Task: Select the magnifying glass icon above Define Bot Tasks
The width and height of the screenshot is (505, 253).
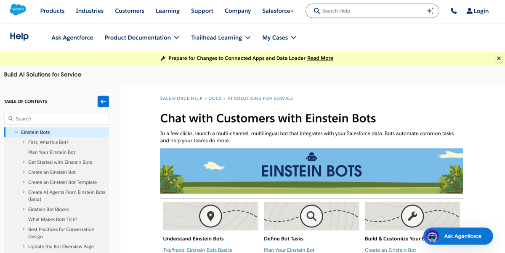Action: click(311, 216)
